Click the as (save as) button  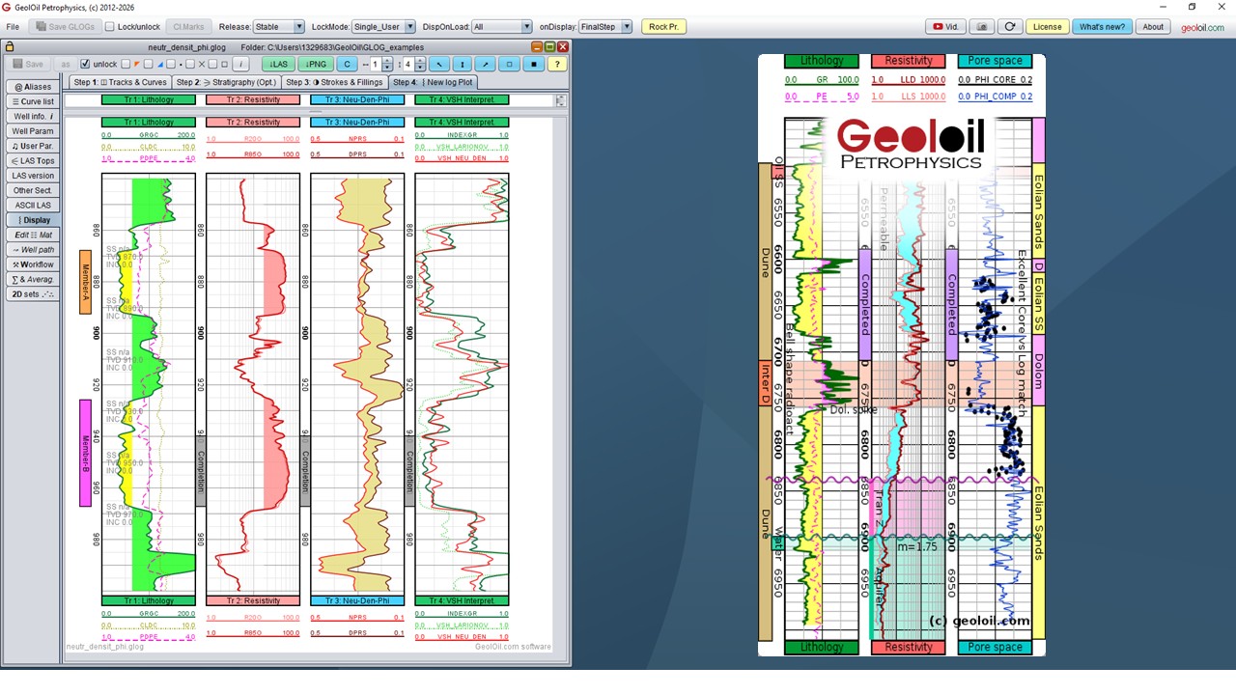click(x=65, y=65)
